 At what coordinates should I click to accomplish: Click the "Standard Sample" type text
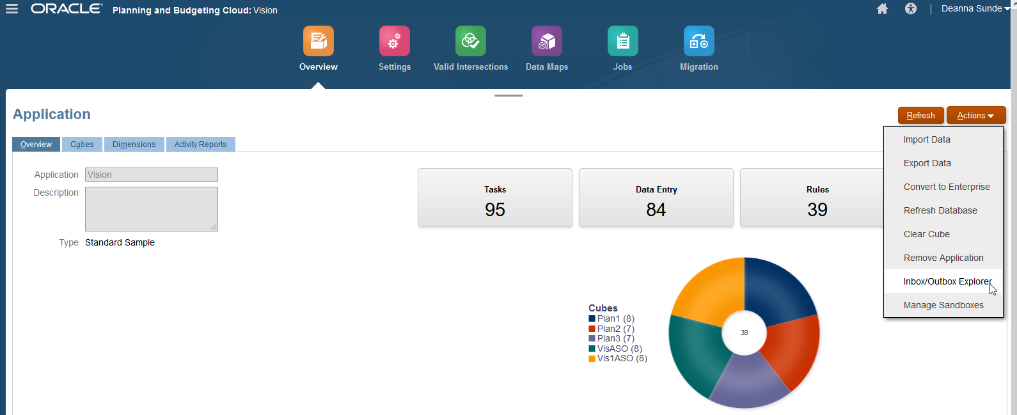(120, 242)
